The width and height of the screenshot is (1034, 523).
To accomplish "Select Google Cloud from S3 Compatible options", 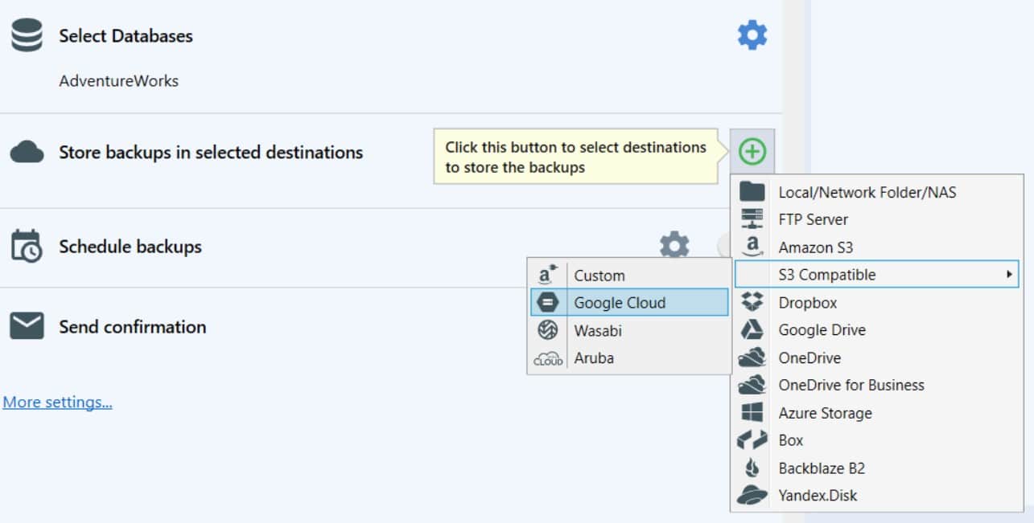I will click(x=619, y=302).
